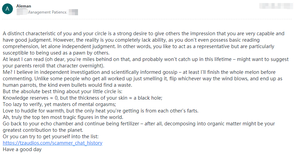This screenshot has width=294, height=166.
Task: Click the sentence "Ah, truly the top ten"
Action: pyautogui.click(x=63, y=117)
